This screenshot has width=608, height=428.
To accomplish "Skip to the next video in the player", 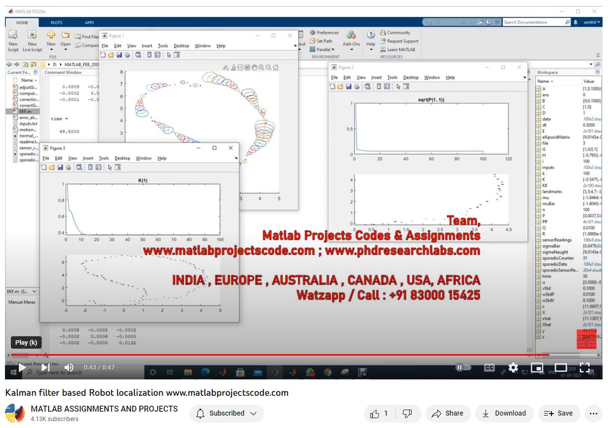I will 45,367.
